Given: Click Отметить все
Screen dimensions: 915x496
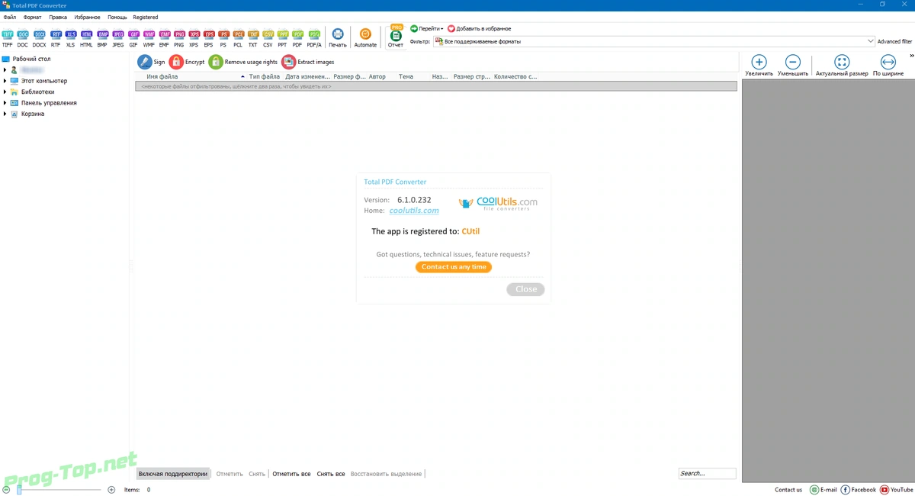Looking at the screenshot, I should tap(291, 474).
